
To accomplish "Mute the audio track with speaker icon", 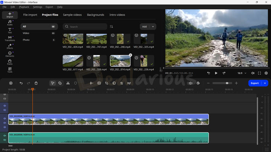I will pyautogui.click(x=5, y=135).
